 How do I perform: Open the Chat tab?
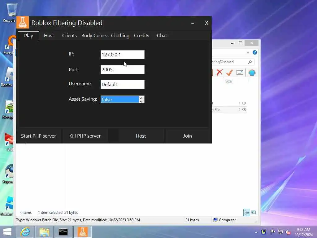point(162,36)
